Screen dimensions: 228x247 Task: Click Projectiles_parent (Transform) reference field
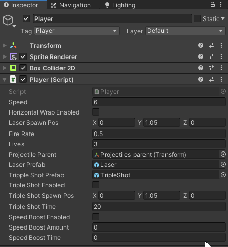point(156,155)
